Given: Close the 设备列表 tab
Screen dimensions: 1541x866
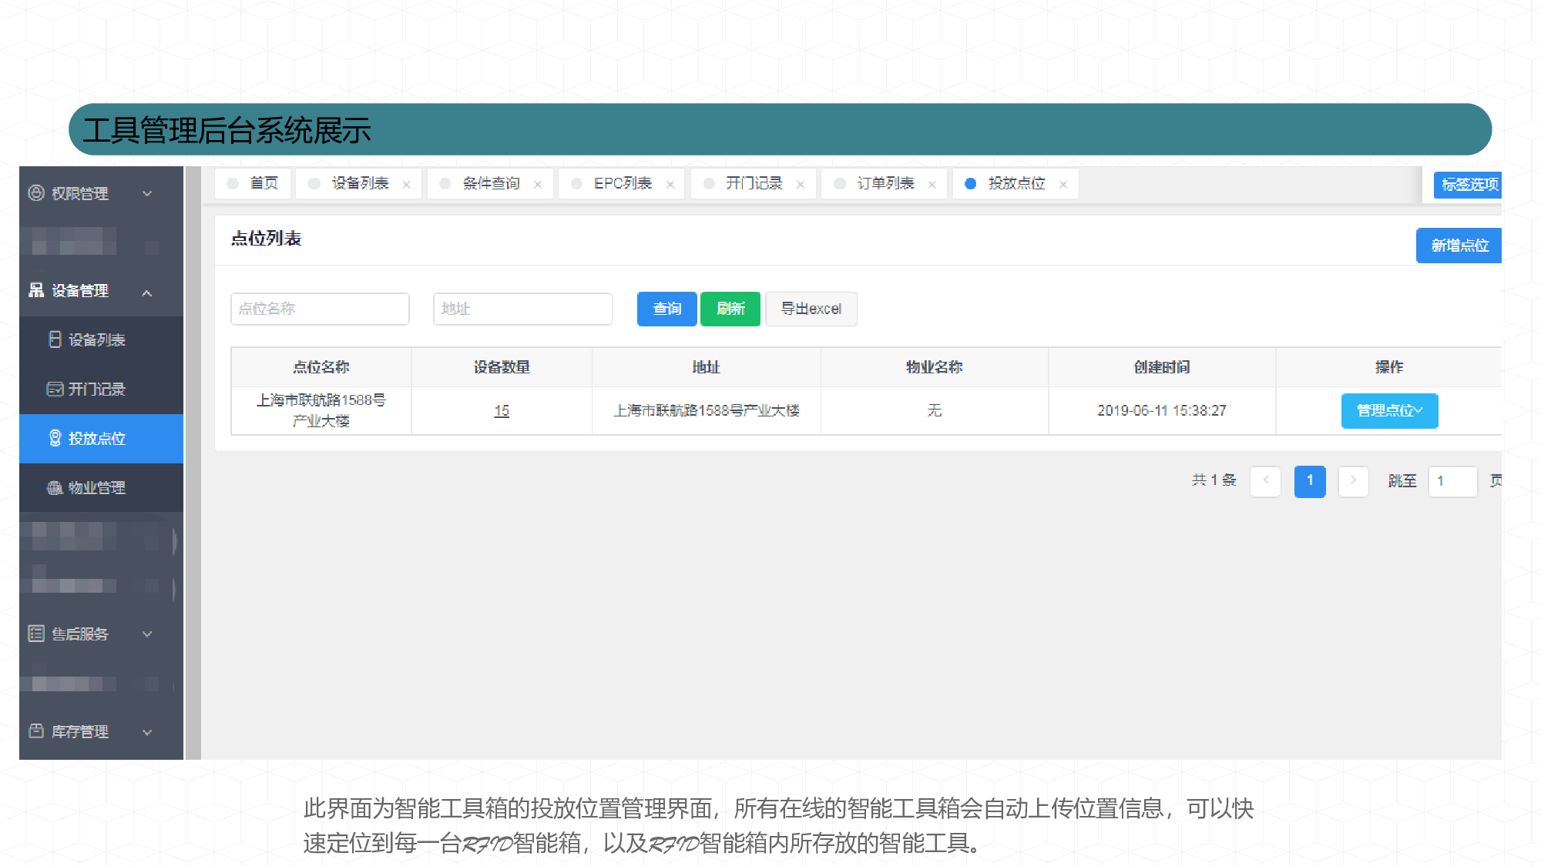Looking at the screenshot, I should pos(406,184).
